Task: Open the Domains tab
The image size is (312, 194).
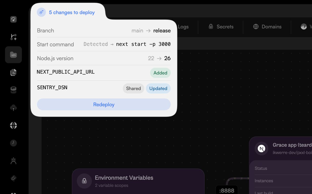Action: click(267, 27)
